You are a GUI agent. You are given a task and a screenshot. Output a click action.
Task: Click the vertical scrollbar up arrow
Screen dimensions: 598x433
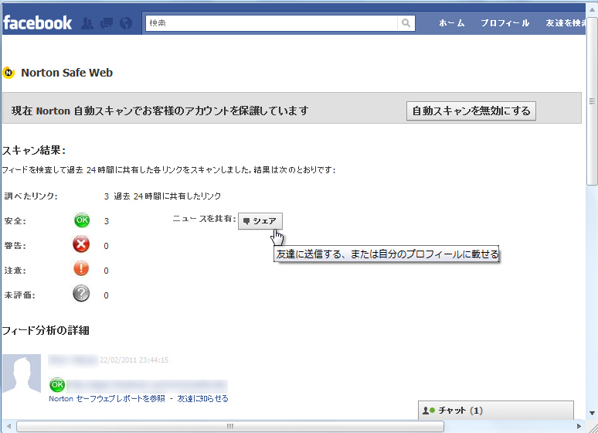coord(592,10)
